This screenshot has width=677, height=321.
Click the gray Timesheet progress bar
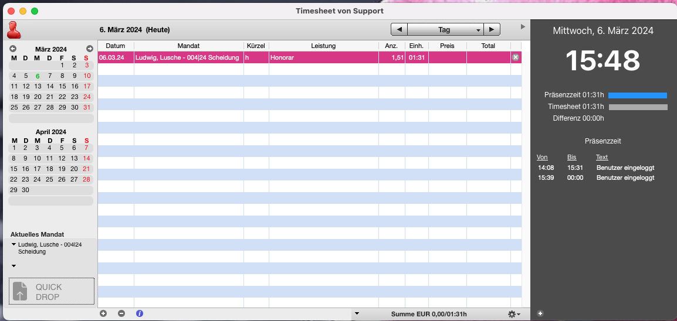[638, 107]
